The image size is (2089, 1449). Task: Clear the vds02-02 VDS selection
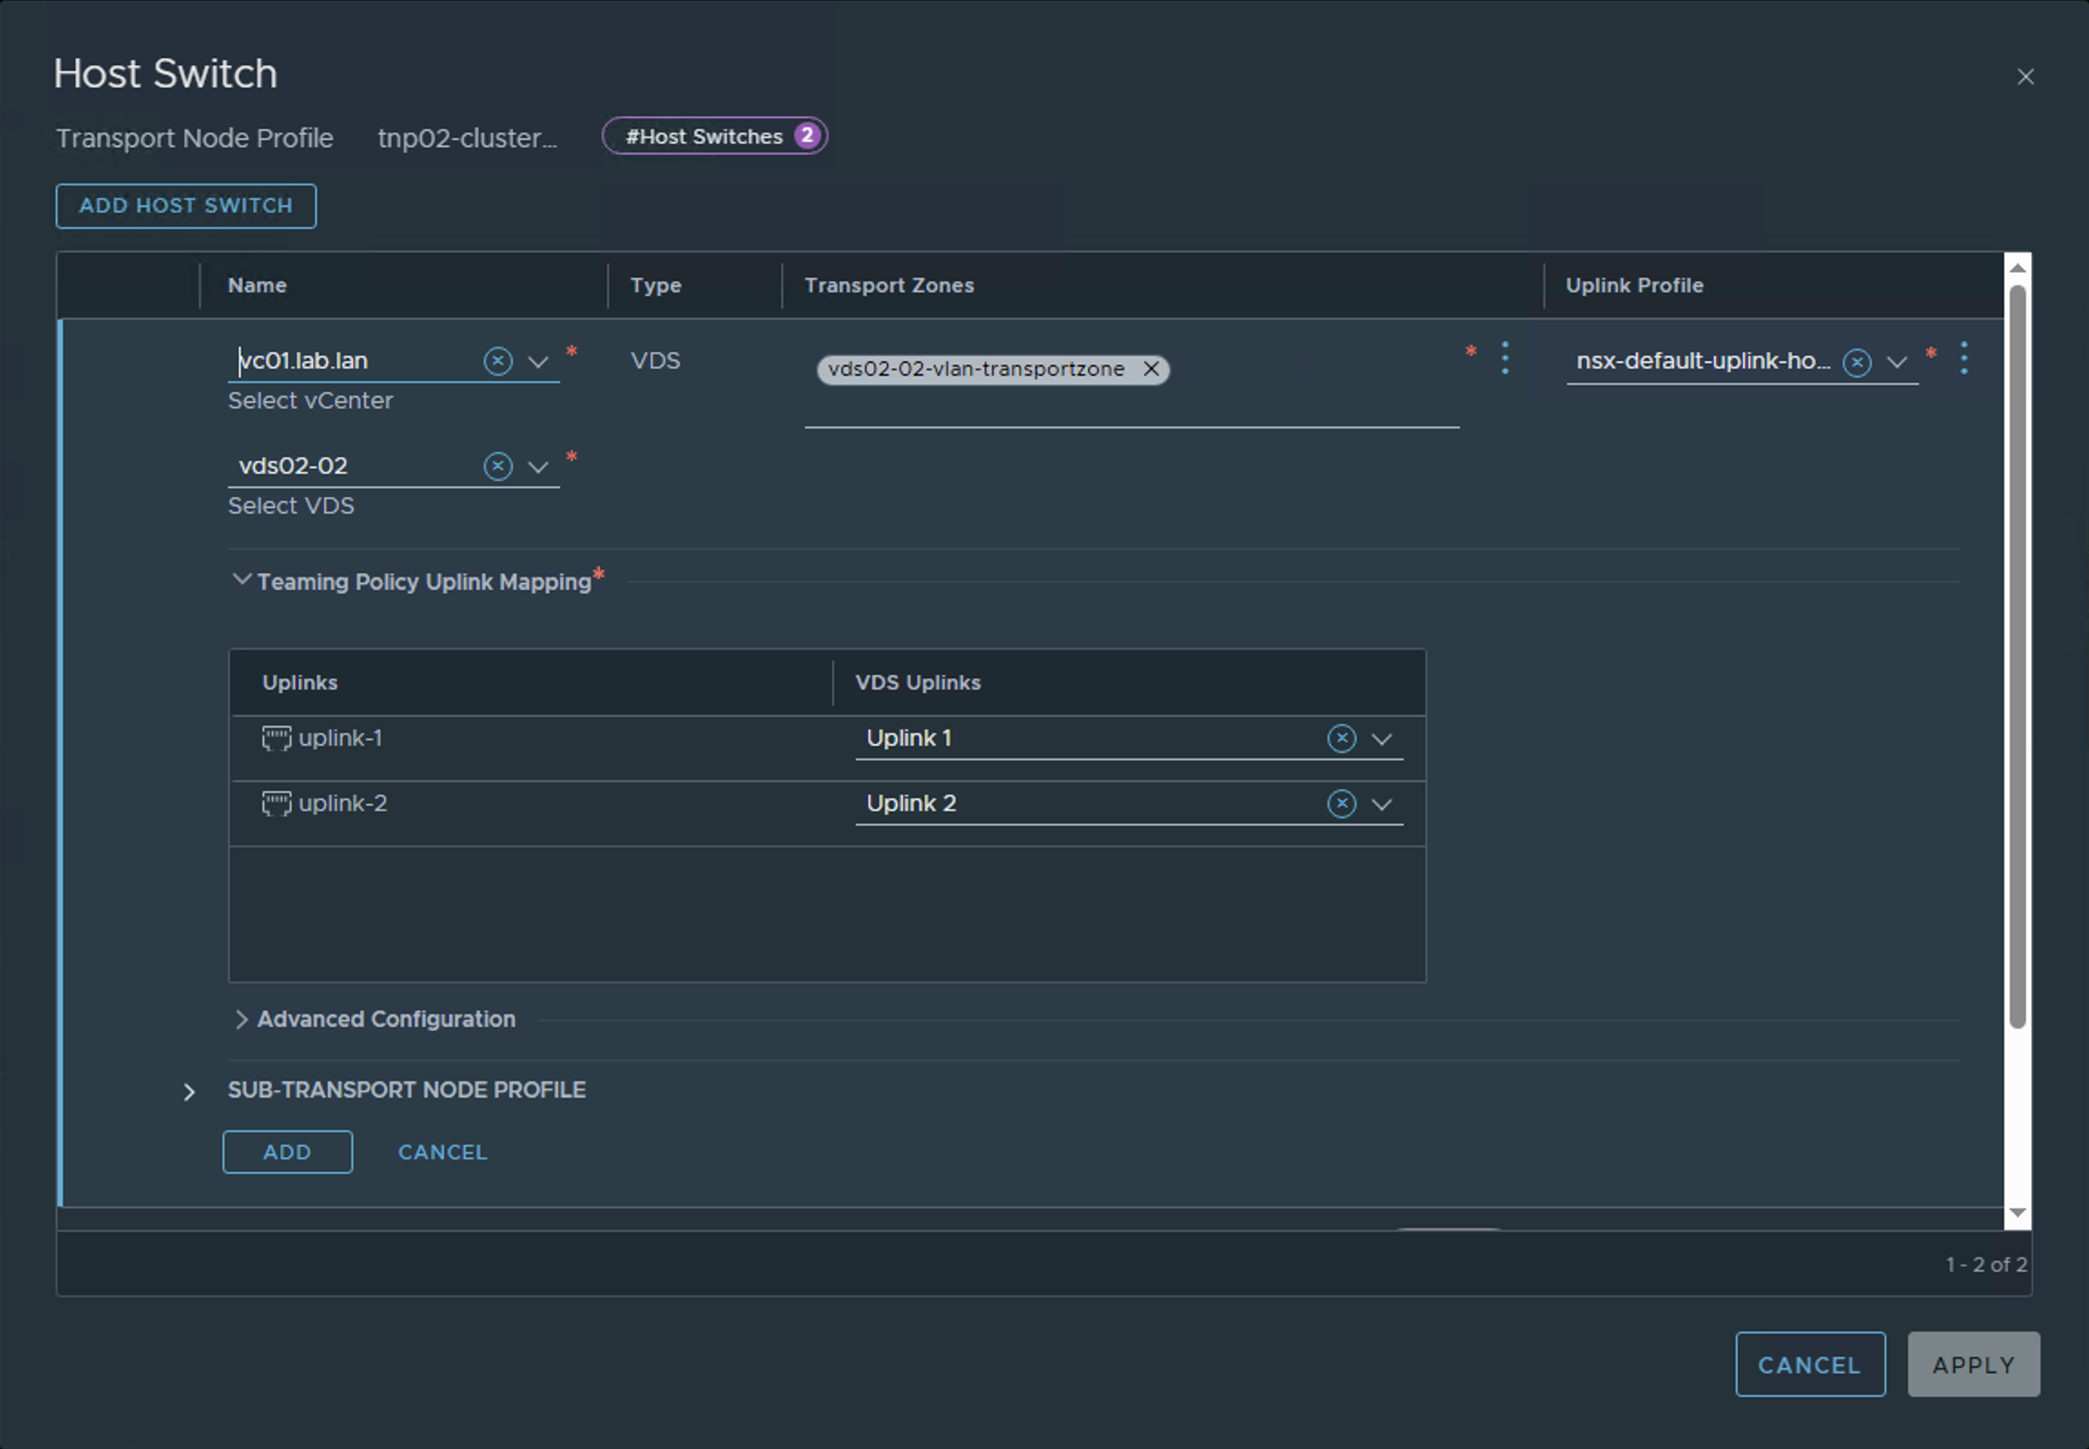point(497,465)
